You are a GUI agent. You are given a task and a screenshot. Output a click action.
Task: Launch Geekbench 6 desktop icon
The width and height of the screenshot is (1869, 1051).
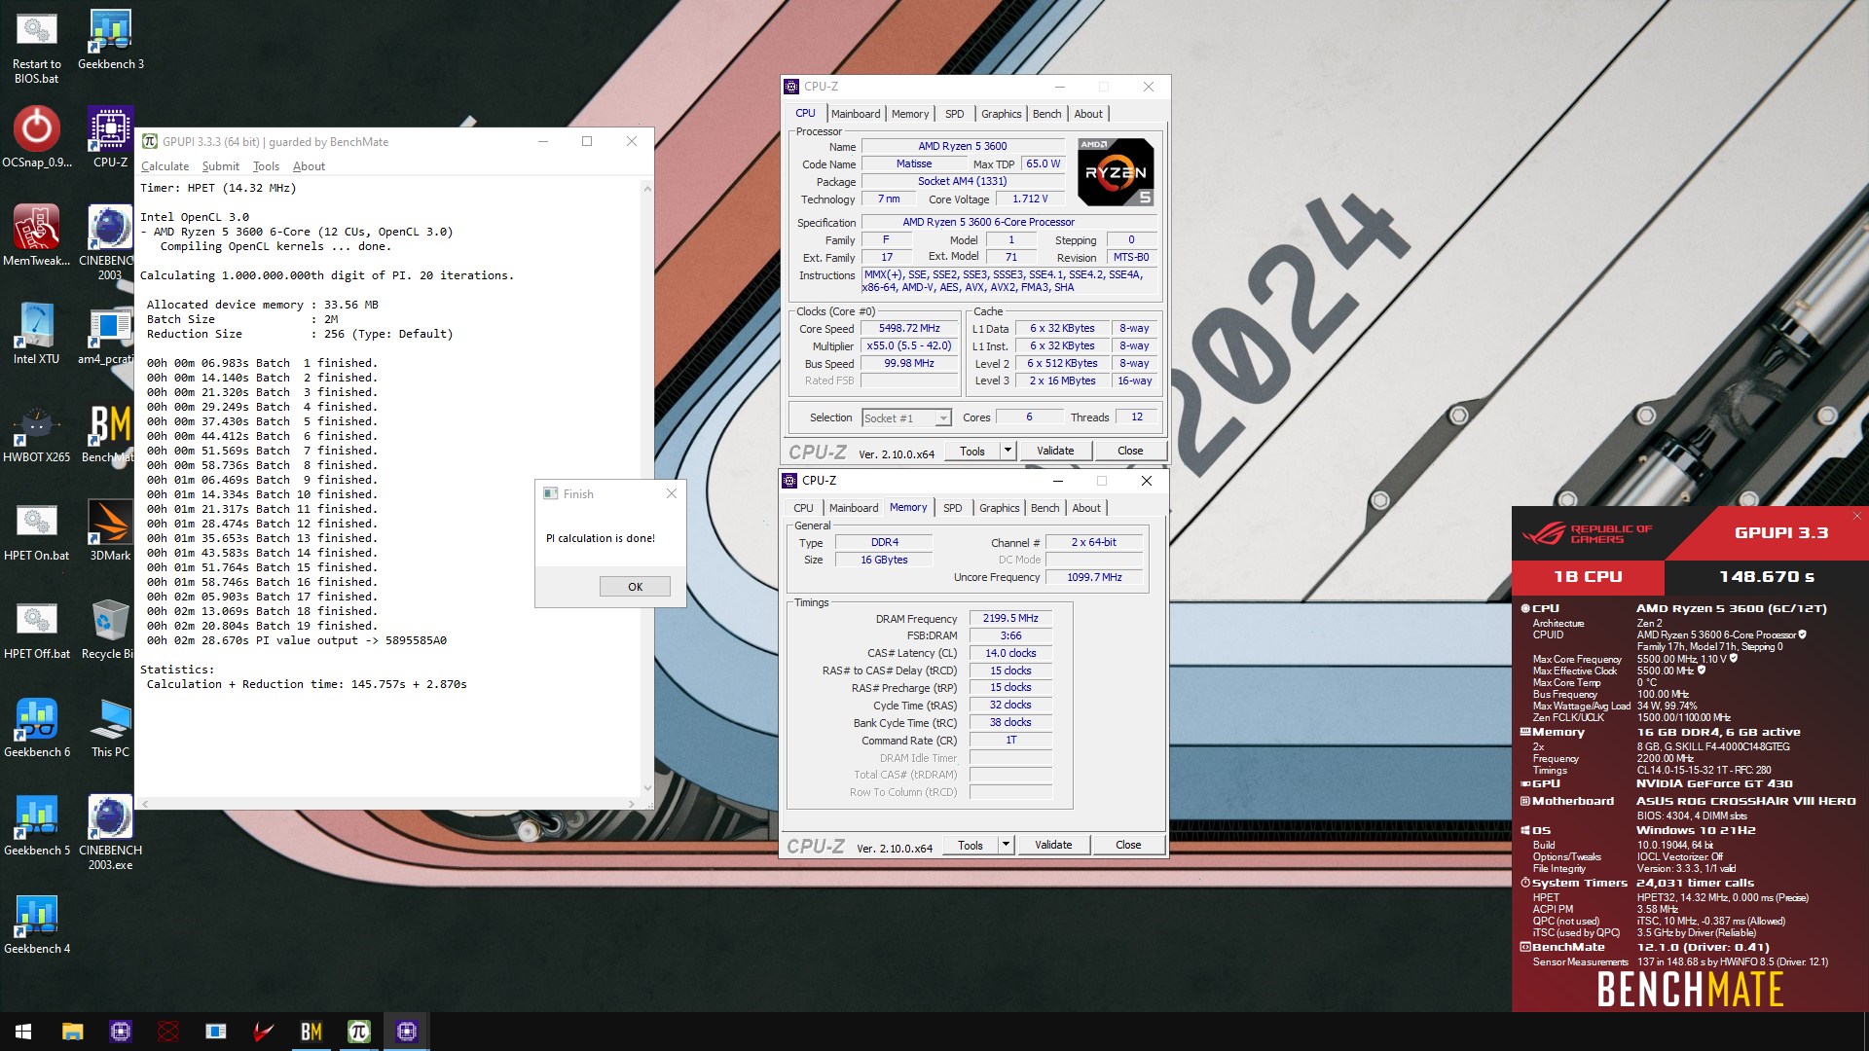click(x=36, y=727)
